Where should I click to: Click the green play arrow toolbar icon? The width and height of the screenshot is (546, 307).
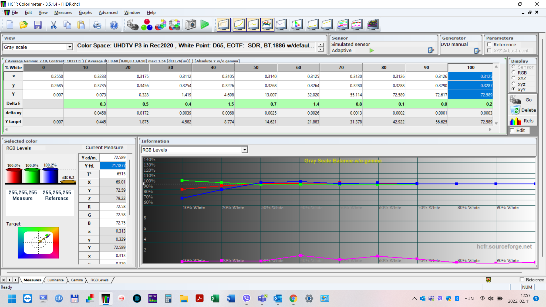click(x=204, y=25)
